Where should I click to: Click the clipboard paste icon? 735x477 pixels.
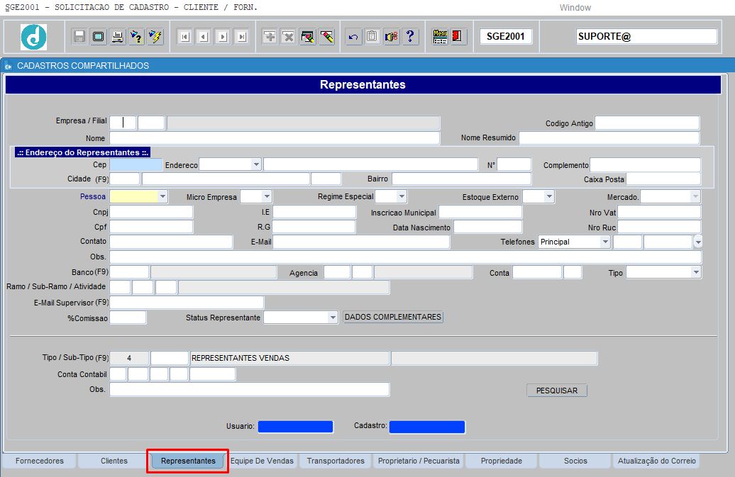click(372, 37)
